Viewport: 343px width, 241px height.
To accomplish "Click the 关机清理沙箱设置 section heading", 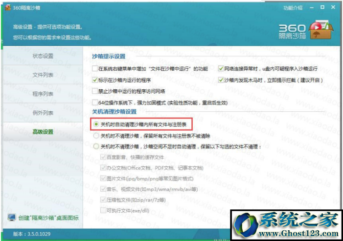I will click(x=114, y=112).
